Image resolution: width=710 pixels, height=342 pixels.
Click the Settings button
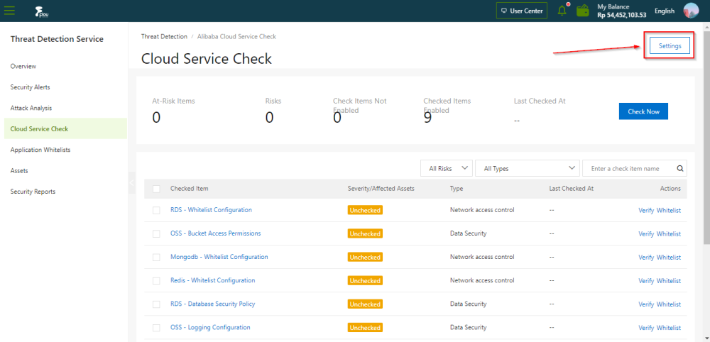click(670, 45)
